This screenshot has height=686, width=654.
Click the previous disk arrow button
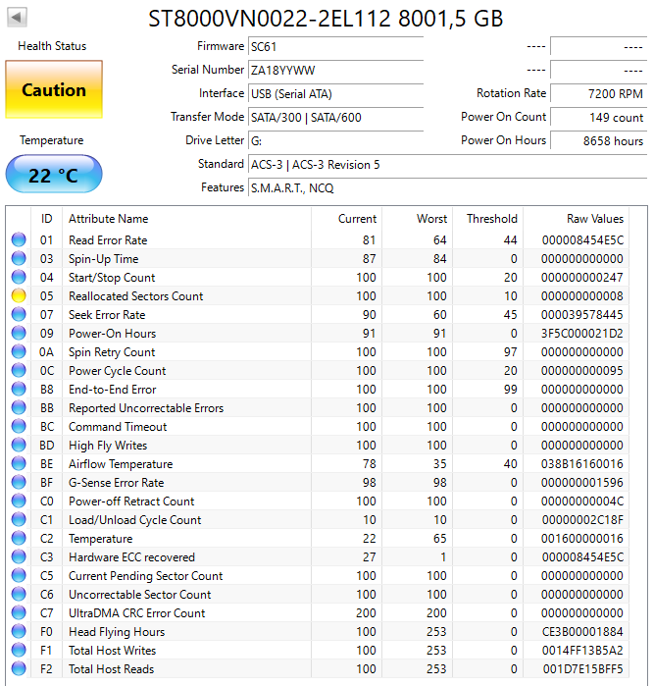click(19, 18)
